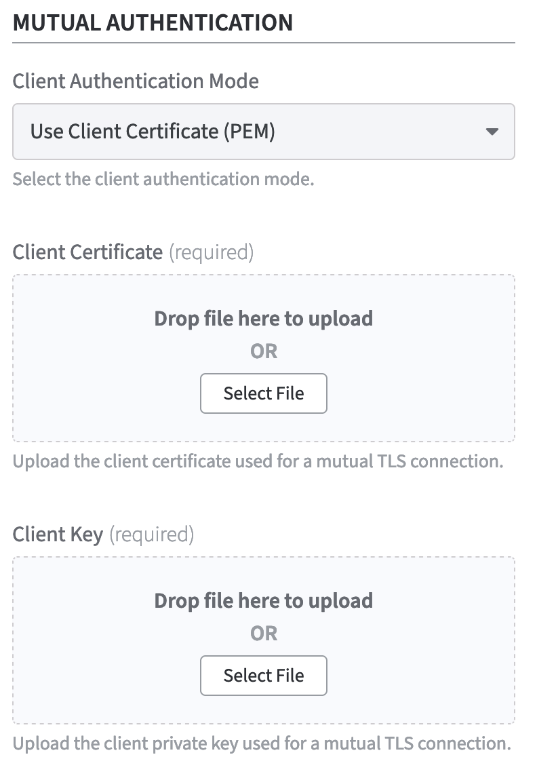Click the Client Authentication Mode label
Viewport: 537px width, 776px height.
tap(136, 81)
